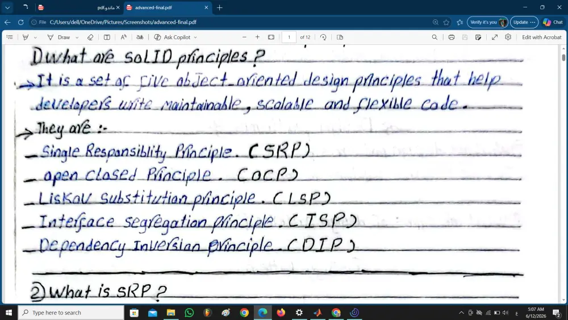Go back to the previous page

[x=7, y=22]
